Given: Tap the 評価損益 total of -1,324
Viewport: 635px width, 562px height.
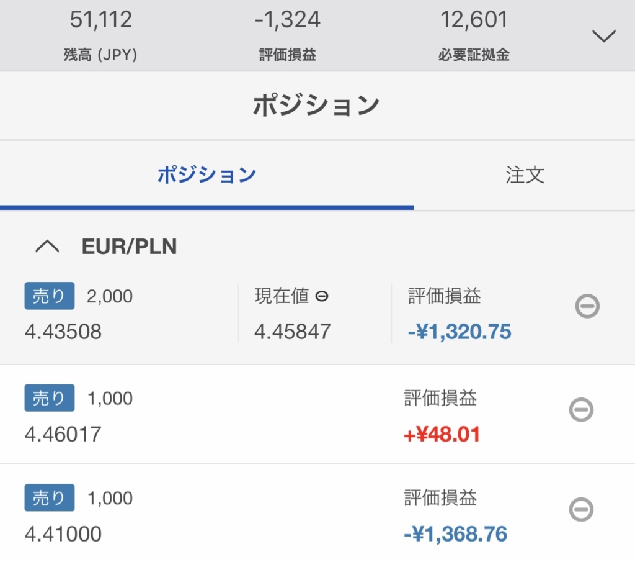Looking at the screenshot, I should tap(288, 19).
